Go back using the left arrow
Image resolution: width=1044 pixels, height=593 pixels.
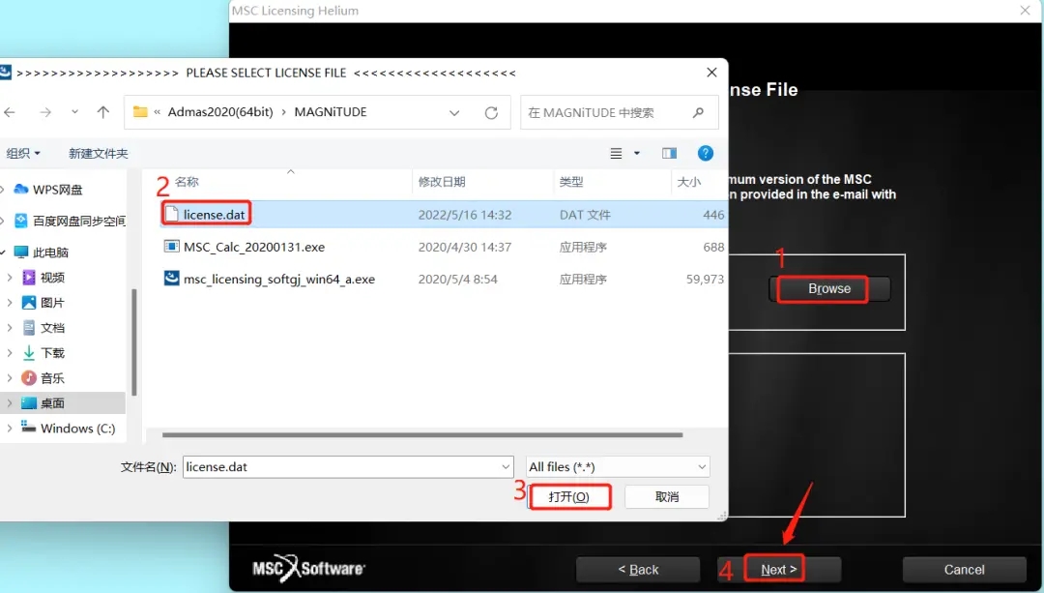point(10,112)
